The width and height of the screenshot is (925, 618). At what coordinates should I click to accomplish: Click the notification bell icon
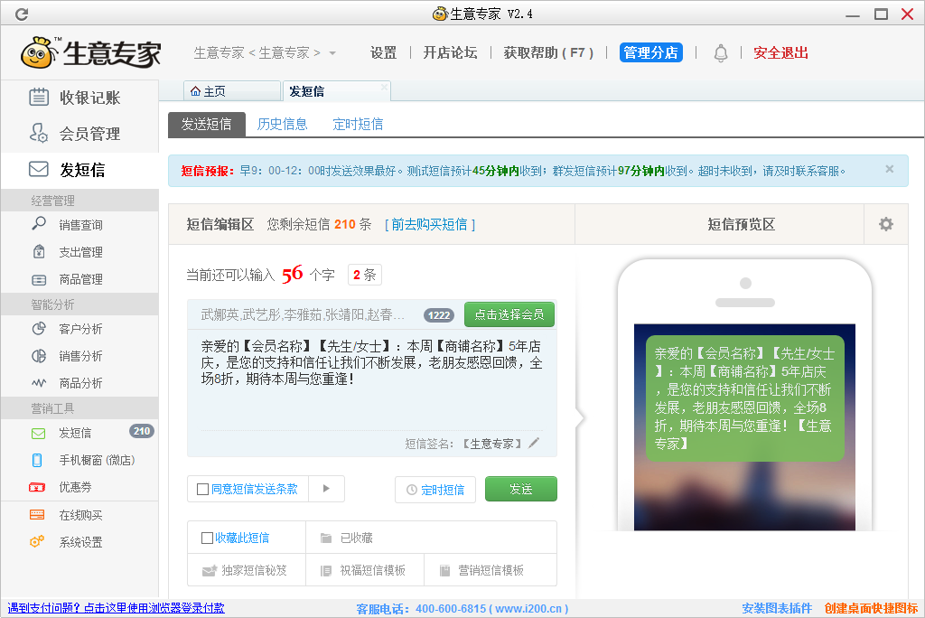coord(720,53)
